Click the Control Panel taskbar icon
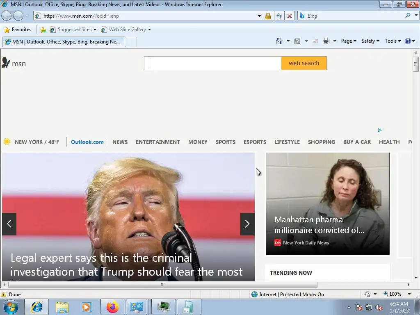 [136, 307]
